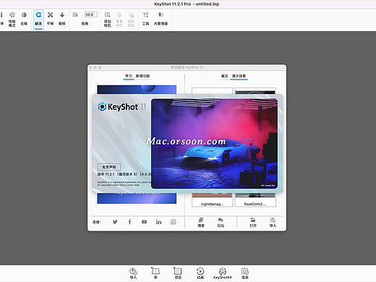This screenshot has width=376, height=282.
Task: Switch to the Demo Scenes (演示场景) tab
Action: point(239,76)
